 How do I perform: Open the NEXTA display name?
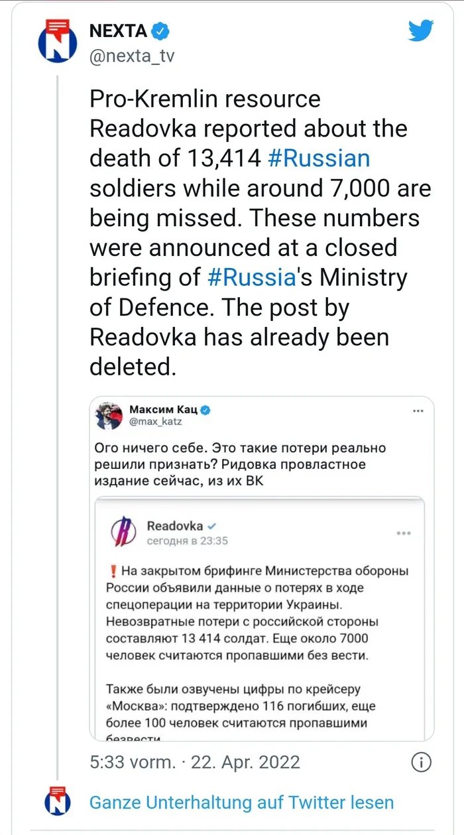click(x=118, y=31)
